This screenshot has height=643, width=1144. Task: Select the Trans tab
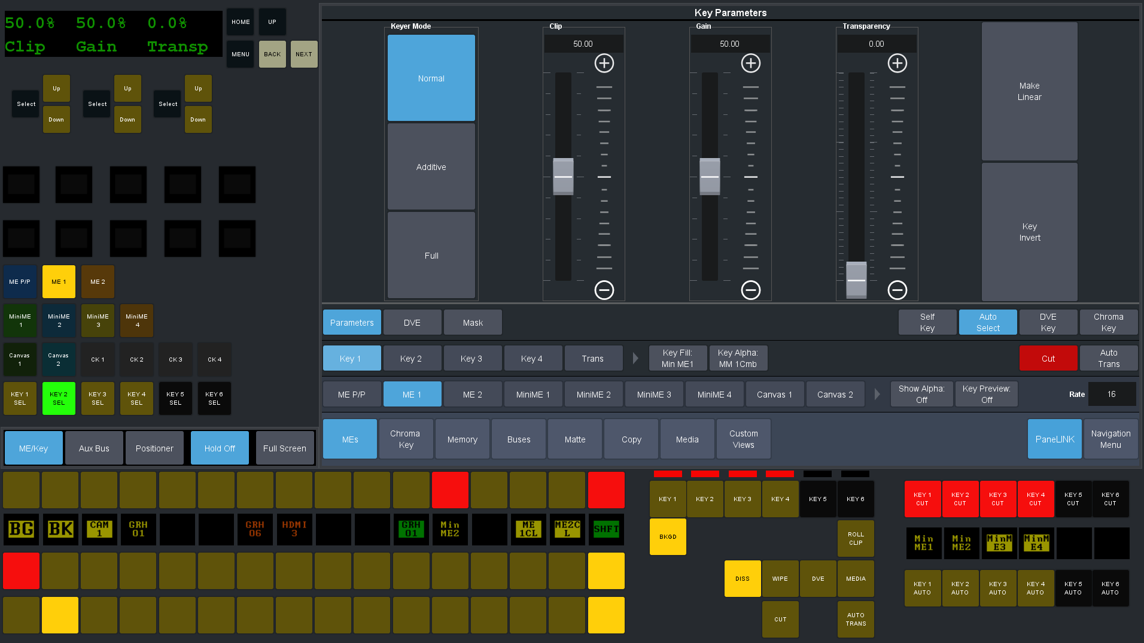coord(592,358)
